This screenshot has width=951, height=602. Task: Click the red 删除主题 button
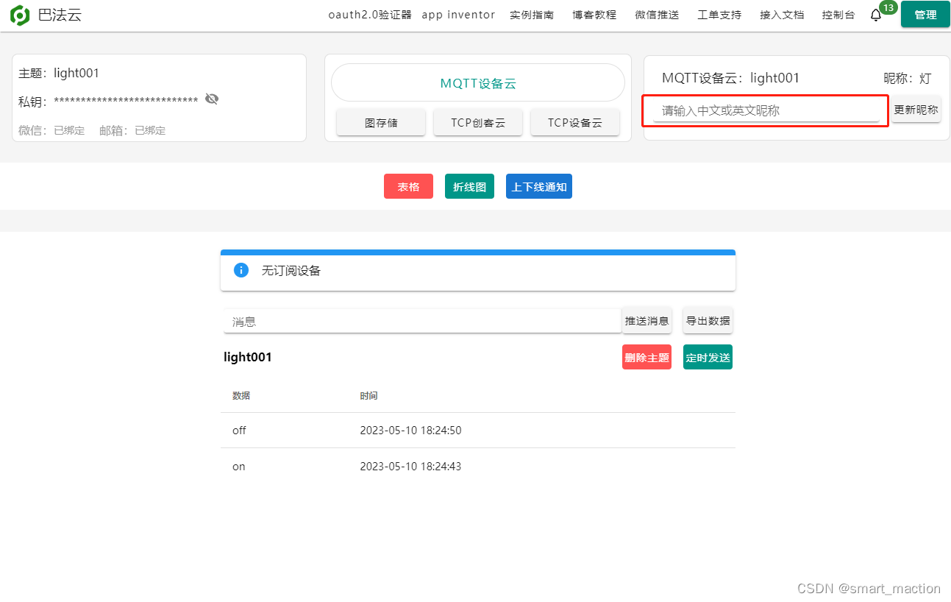[647, 357]
